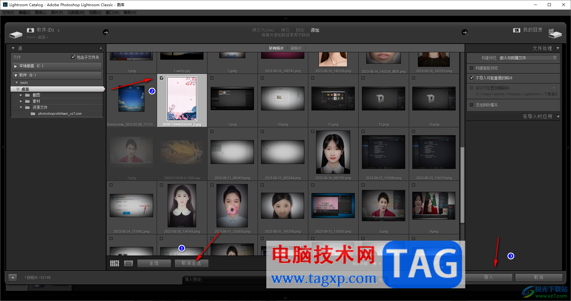
Task: Switch to loupe single-image view
Action: point(128,263)
